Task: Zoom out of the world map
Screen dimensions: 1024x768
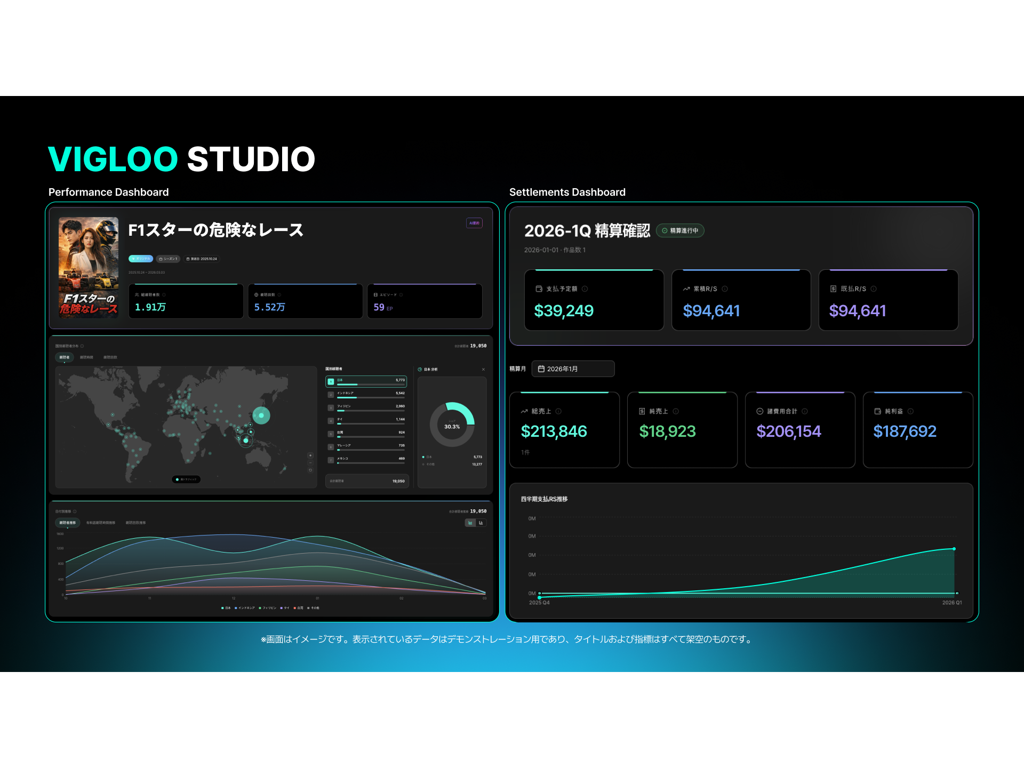Action: (310, 462)
